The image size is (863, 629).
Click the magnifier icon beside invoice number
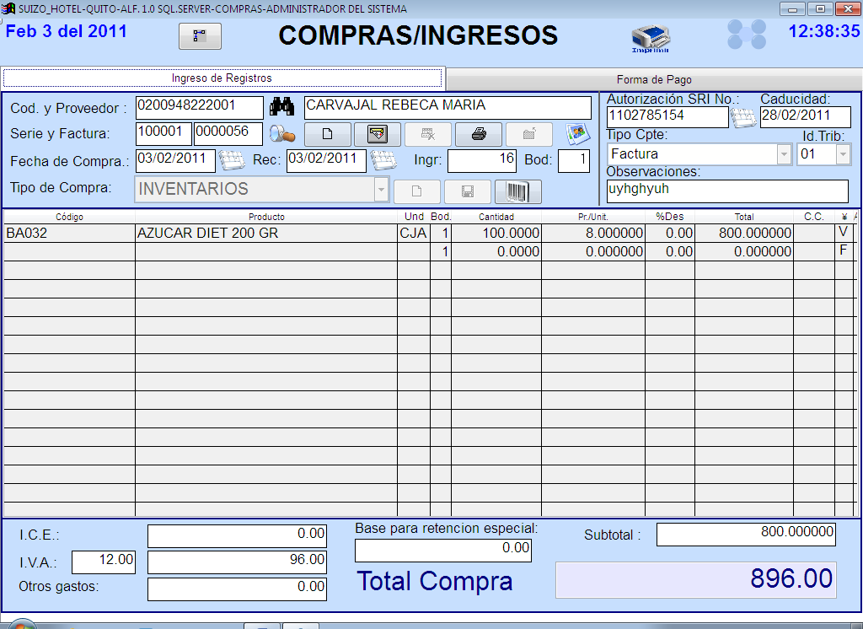(281, 134)
